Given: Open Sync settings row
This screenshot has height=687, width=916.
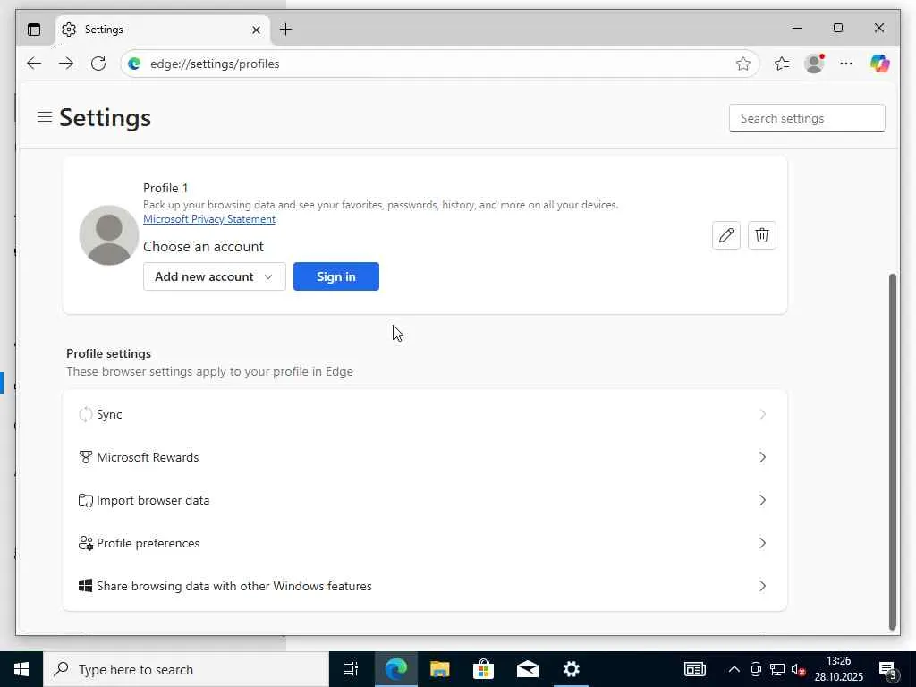Looking at the screenshot, I should tap(425, 414).
